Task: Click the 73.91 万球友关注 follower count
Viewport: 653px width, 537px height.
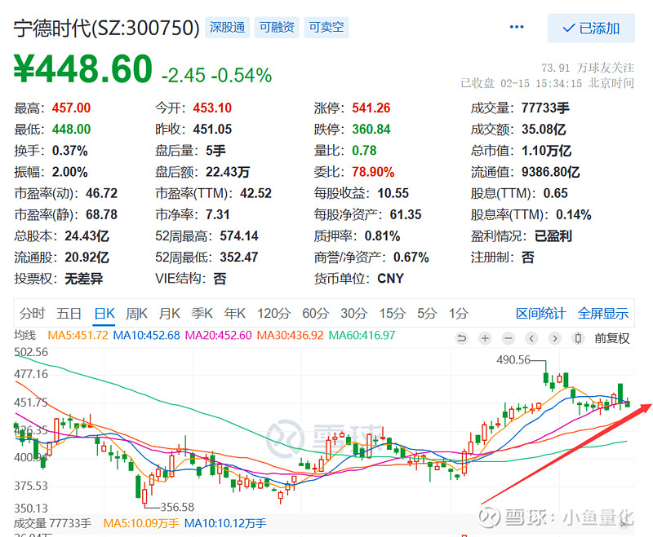Action: pyautogui.click(x=588, y=68)
